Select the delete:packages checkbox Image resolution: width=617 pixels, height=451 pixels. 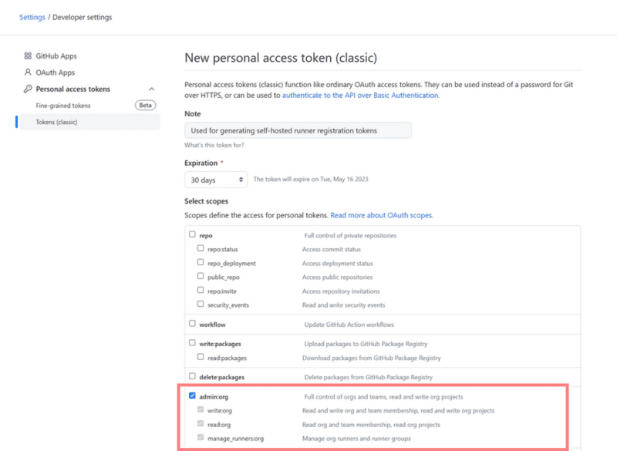[192, 376]
